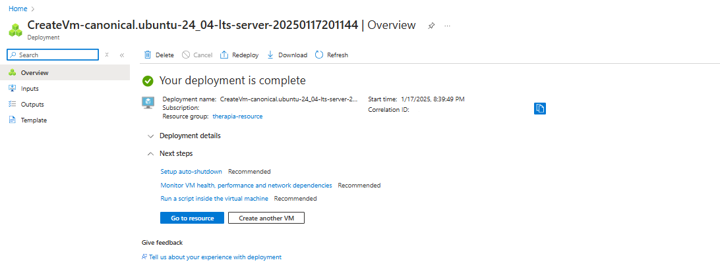Select the truncated Deployment name value text
The height and width of the screenshot is (277, 720).
point(289,99)
